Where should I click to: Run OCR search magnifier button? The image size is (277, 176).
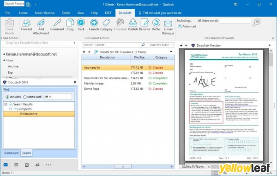coord(256,23)
